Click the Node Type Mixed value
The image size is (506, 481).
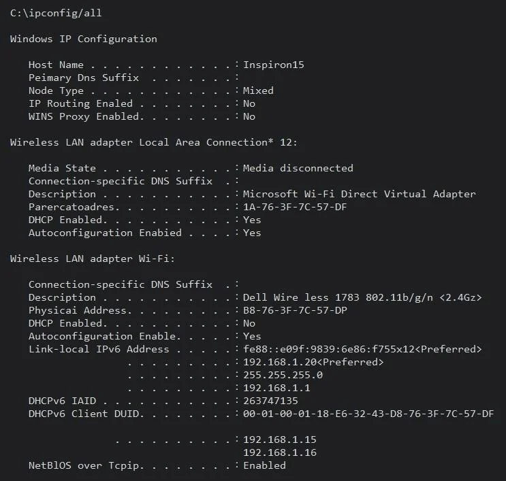tap(258, 90)
